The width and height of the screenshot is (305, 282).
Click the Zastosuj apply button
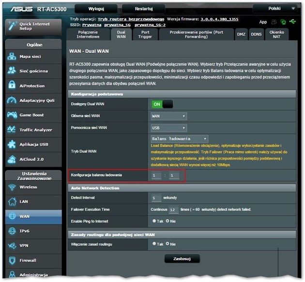pyautogui.click(x=182, y=259)
